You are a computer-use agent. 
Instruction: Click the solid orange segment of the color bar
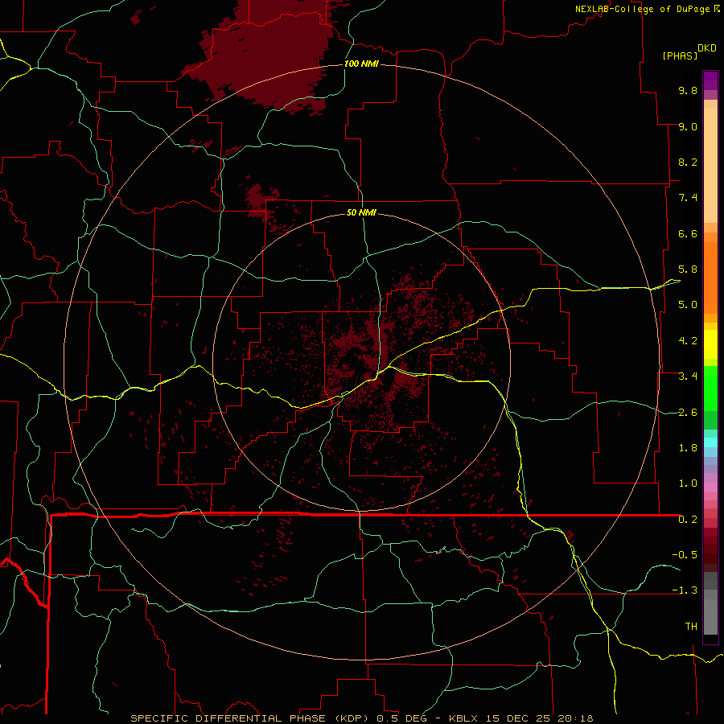coord(710,278)
